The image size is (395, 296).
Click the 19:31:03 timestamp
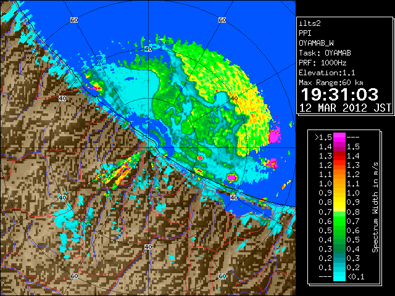point(339,94)
